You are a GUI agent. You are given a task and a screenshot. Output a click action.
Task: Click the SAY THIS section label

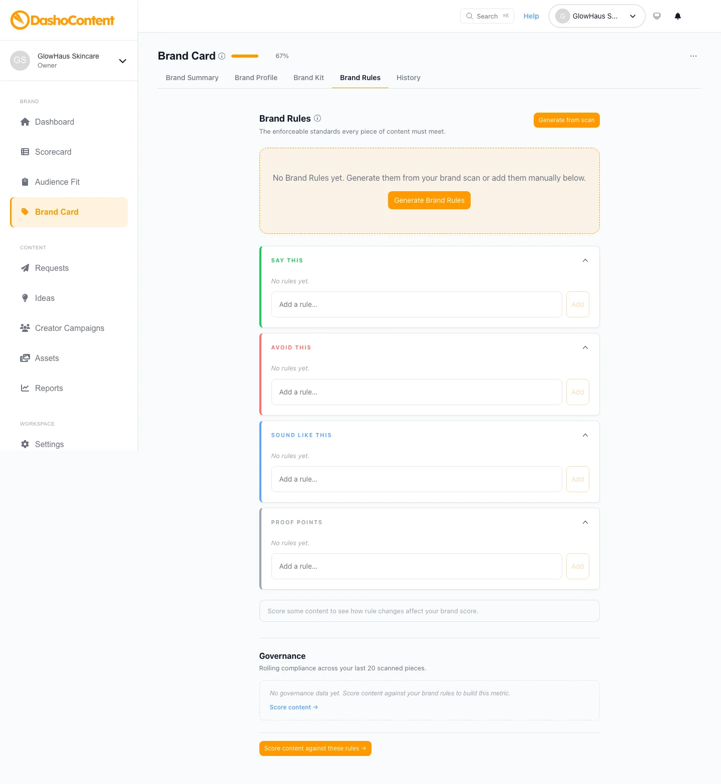click(x=287, y=260)
